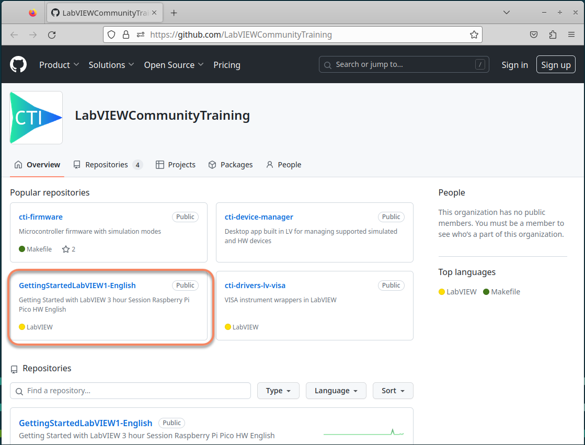
Task: Click the star count on cti-firmware
Action: click(x=68, y=249)
